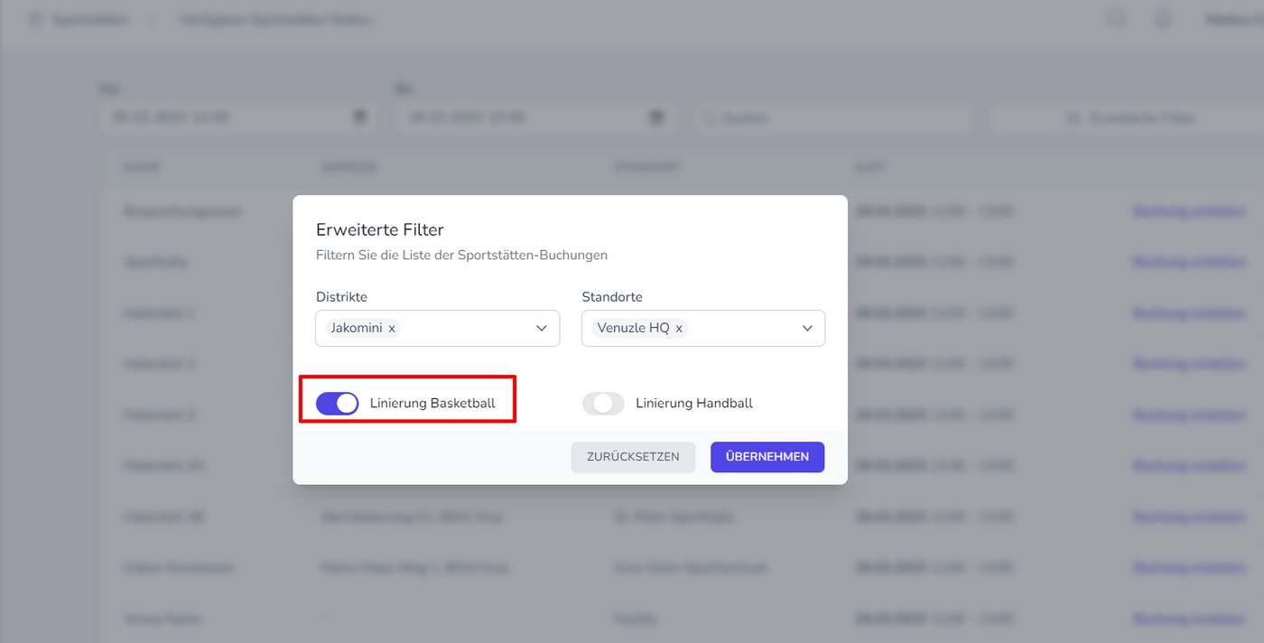
Task: Open notifications via the bell icon
Action: coord(1163,19)
